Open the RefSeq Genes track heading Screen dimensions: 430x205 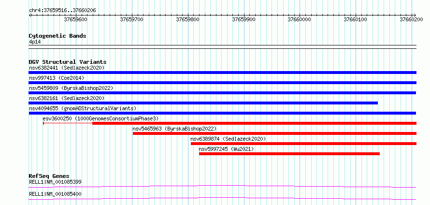pos(49,176)
